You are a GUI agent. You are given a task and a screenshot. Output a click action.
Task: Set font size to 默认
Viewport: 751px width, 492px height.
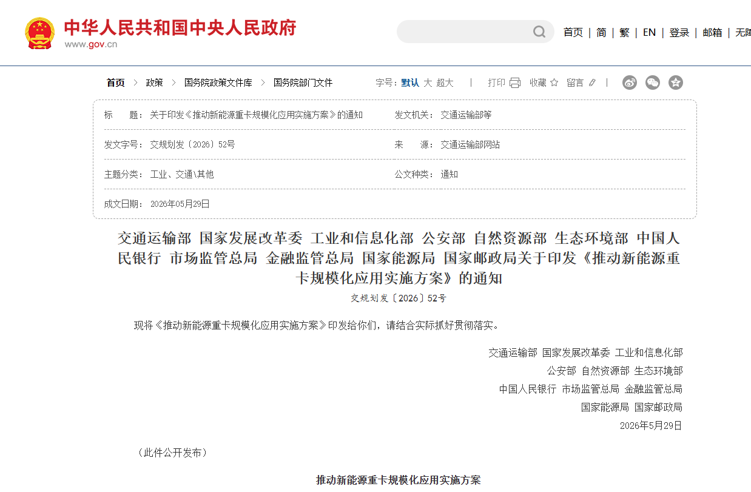(410, 83)
